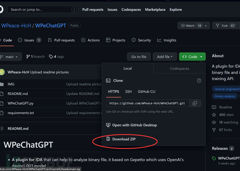Click the binary-analysis topic tag

(x=225, y=96)
